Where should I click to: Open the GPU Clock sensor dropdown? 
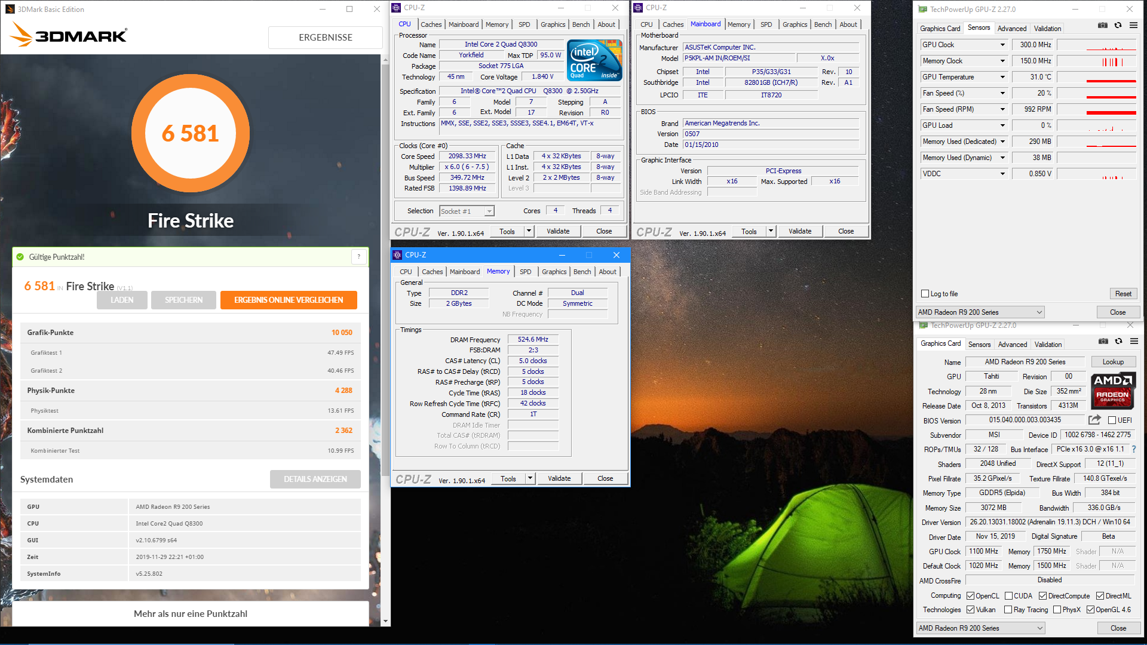[1002, 45]
